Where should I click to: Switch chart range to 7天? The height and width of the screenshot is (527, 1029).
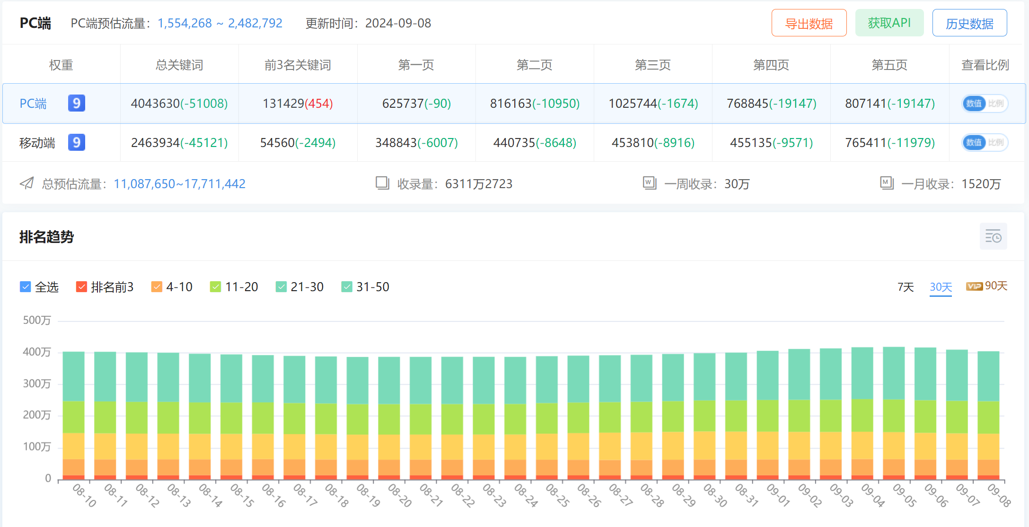point(906,287)
